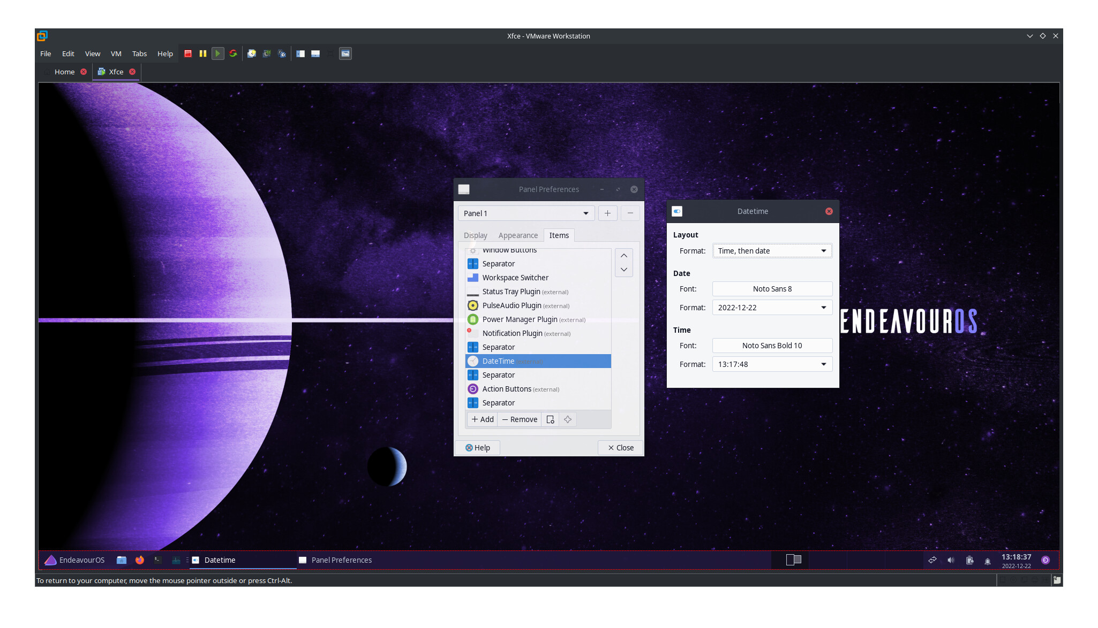Click the Firefox icon in the taskbar
This screenshot has height=628, width=1098.
pos(139,560)
